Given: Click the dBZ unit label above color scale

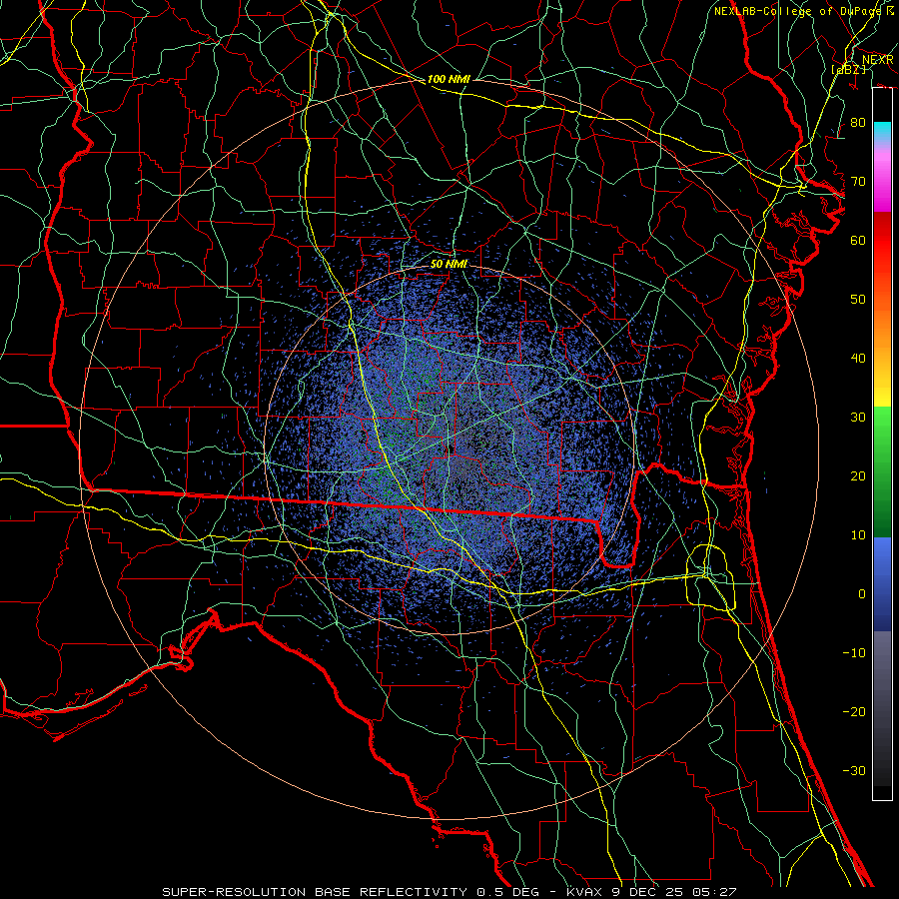Looking at the screenshot, I should point(848,69).
